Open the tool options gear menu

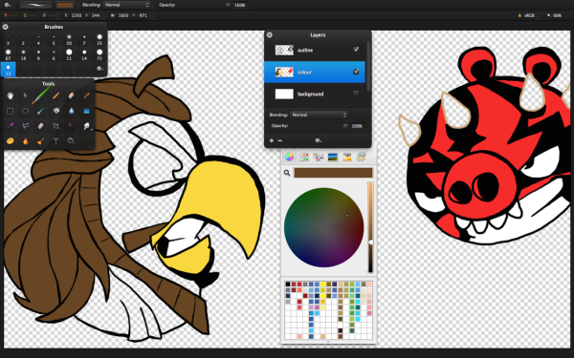point(7,5)
